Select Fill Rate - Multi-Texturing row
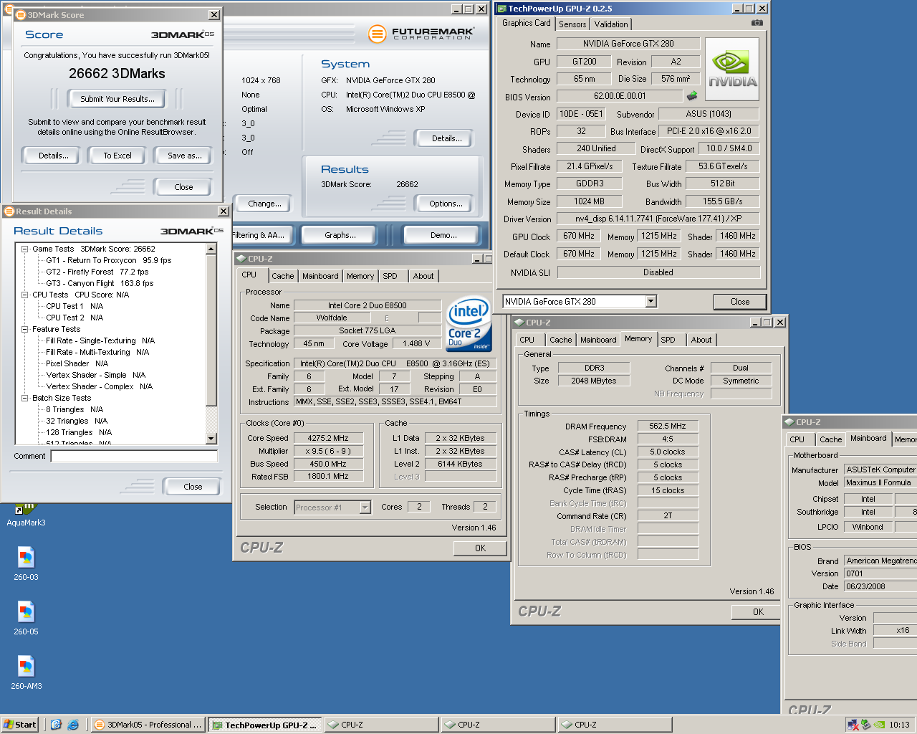 97,352
